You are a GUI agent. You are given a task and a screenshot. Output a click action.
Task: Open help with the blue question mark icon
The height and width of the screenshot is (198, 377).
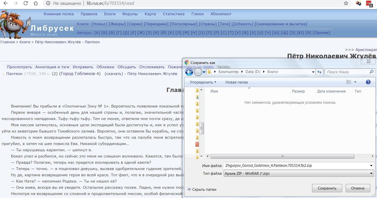tap(368, 82)
